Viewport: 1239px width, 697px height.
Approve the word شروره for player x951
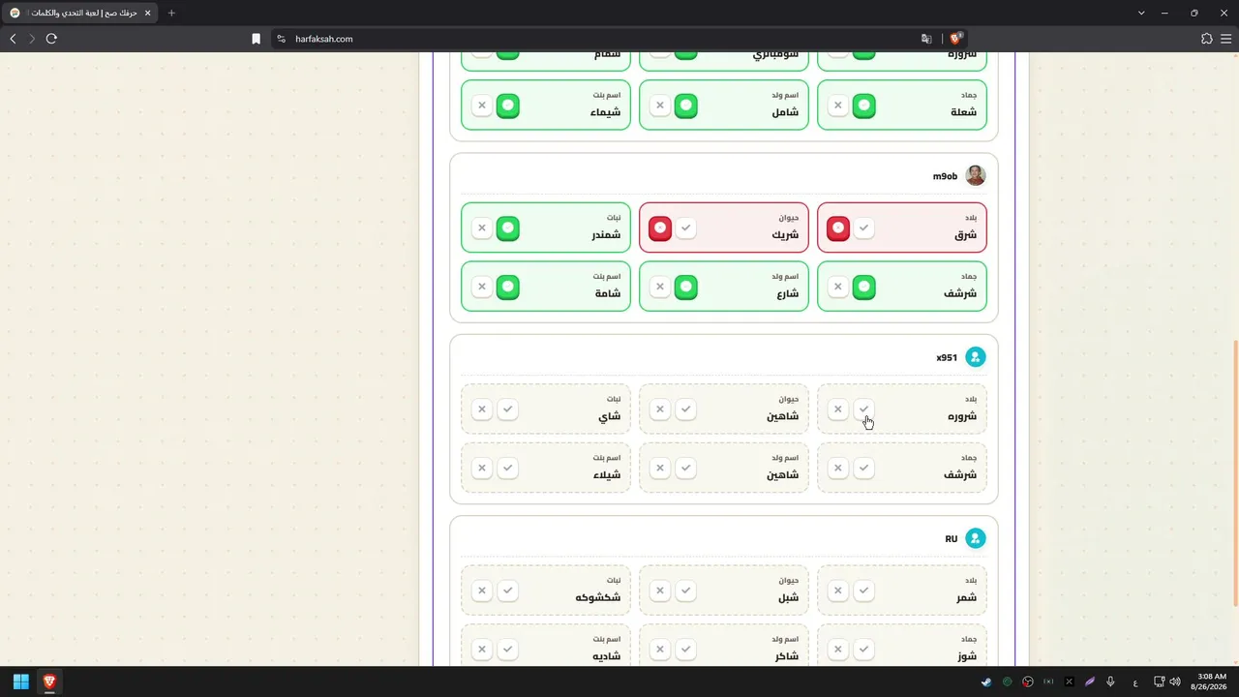click(x=864, y=409)
